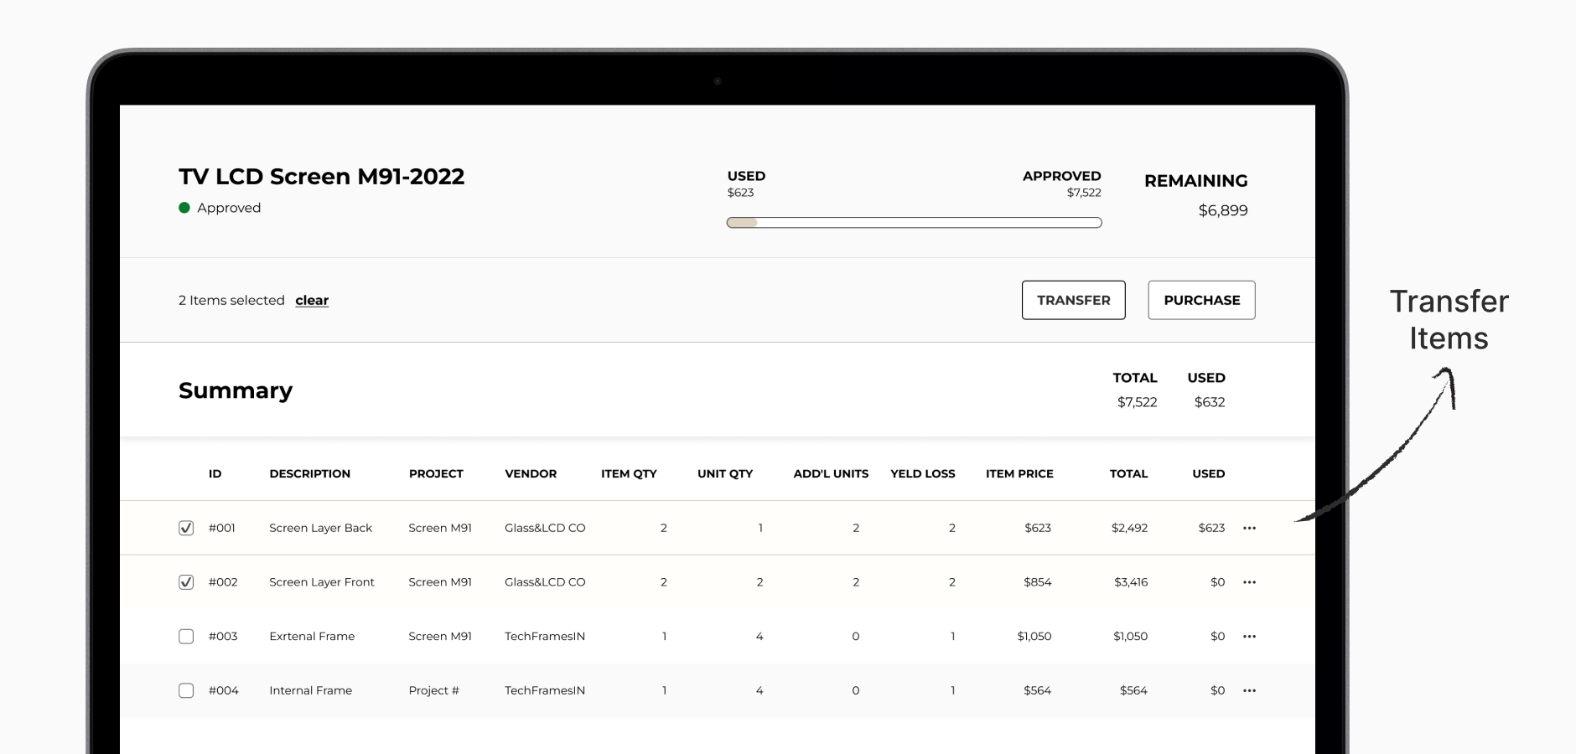The image size is (1576, 754).
Task: Click the REMAINING $6,899 value
Action: (x=1222, y=210)
